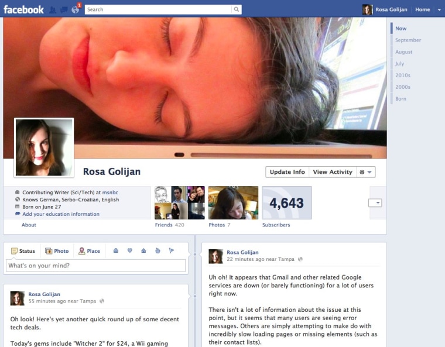
Task: Expand more sections dropdown arrow
Action: [375, 202]
